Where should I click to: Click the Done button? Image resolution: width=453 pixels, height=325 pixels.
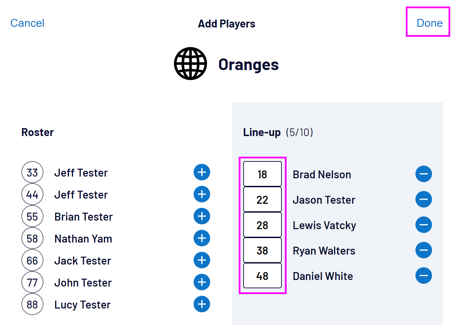429,23
